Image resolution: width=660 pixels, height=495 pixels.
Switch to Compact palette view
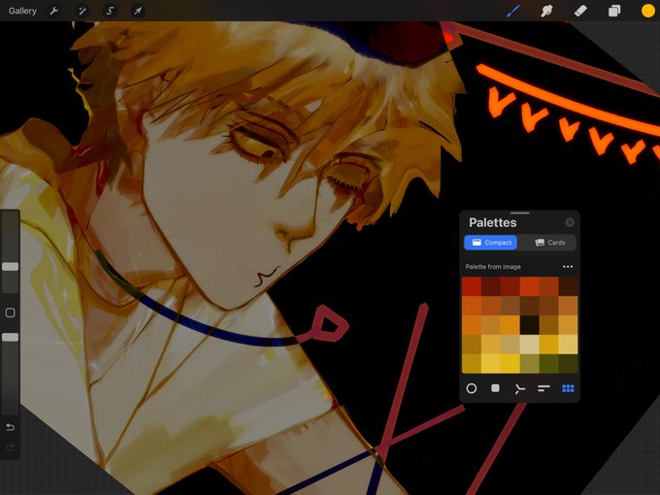pyautogui.click(x=491, y=243)
